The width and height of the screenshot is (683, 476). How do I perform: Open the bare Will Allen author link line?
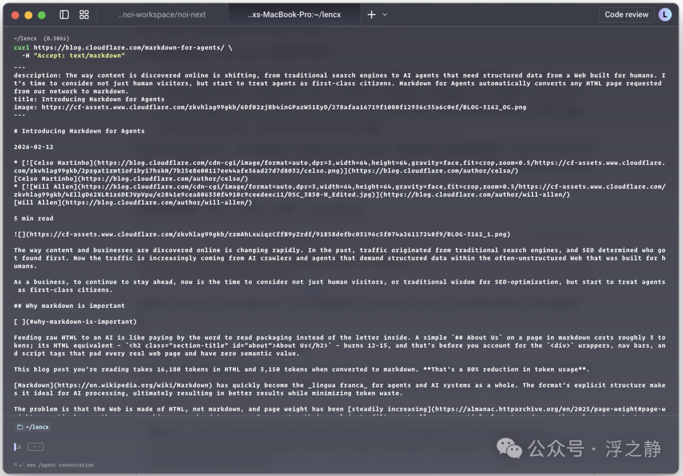(133, 203)
